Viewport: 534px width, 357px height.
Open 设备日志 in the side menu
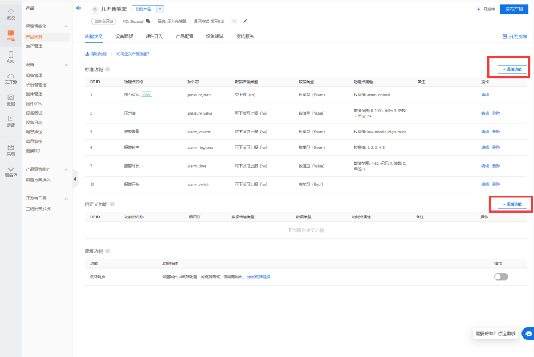(34, 122)
